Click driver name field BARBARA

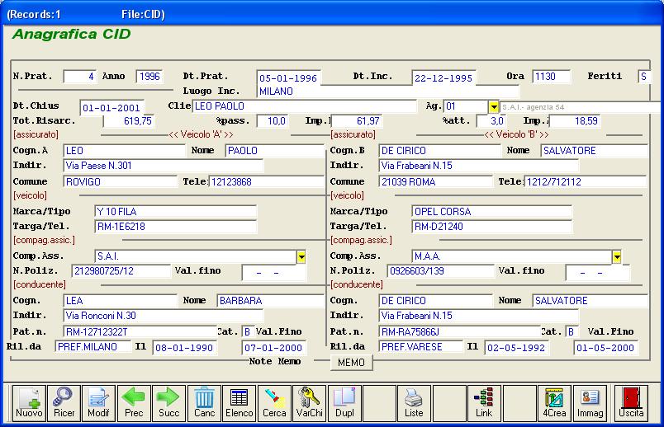(271, 301)
